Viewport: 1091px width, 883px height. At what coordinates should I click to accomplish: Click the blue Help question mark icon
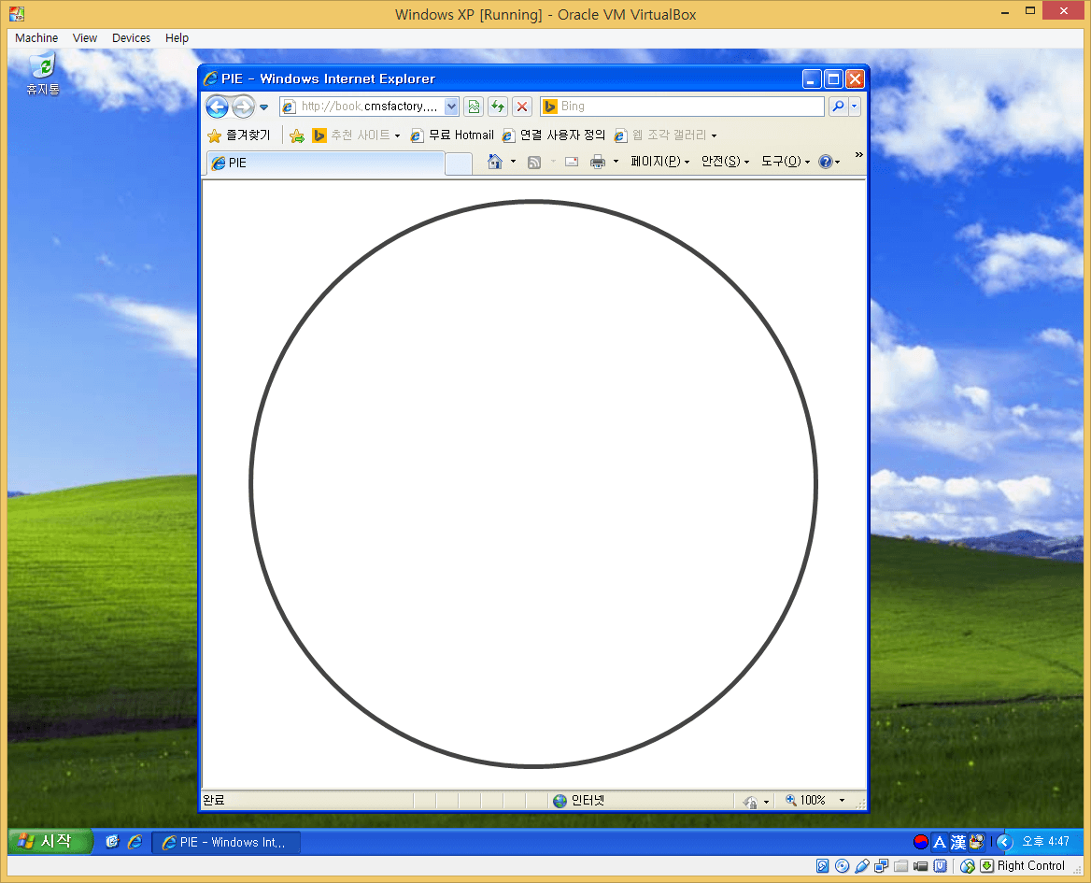pyautogui.click(x=826, y=163)
